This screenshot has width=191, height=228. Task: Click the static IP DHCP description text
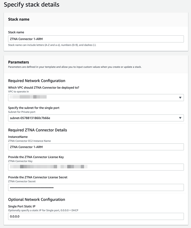43,210
